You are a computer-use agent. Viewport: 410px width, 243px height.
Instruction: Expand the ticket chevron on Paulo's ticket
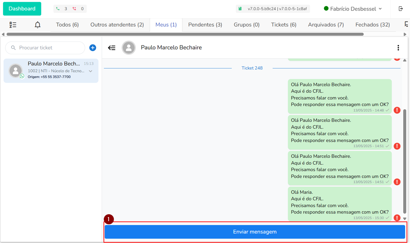(x=91, y=71)
